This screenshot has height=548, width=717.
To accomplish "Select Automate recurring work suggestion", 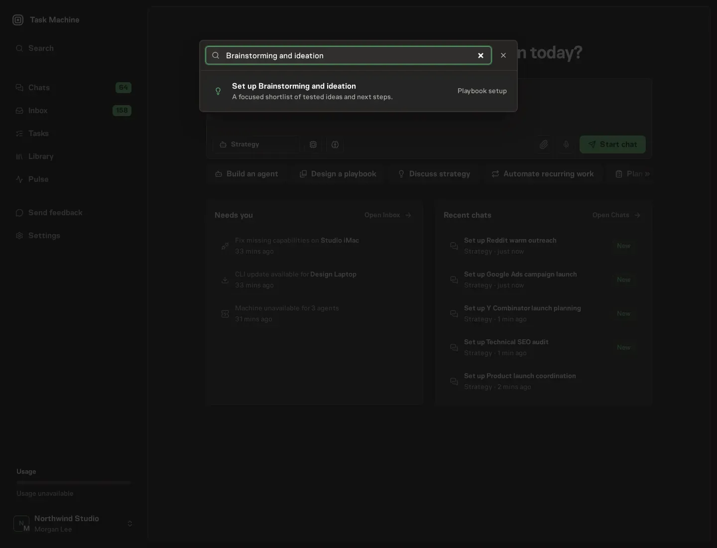I will pyautogui.click(x=542, y=174).
